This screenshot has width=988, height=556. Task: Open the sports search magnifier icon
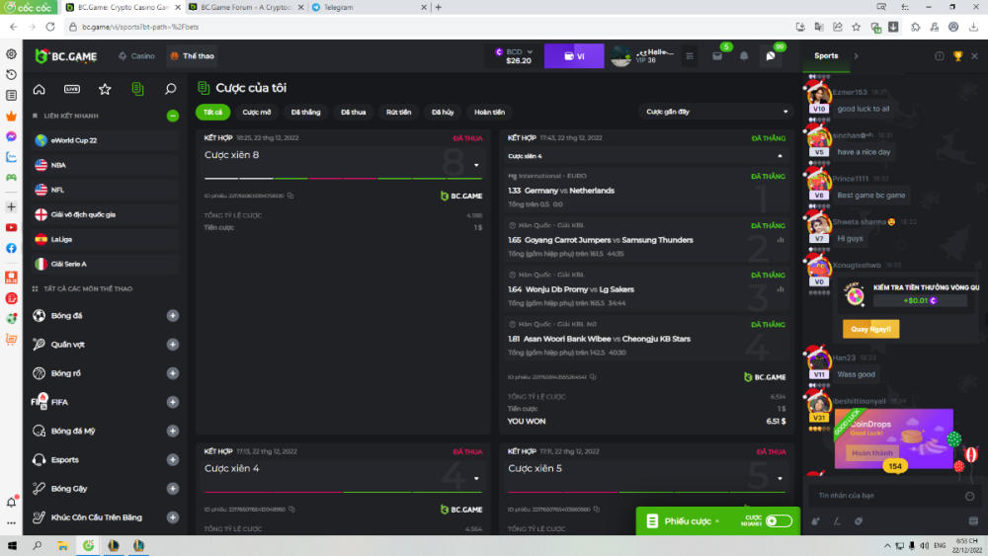click(x=170, y=89)
